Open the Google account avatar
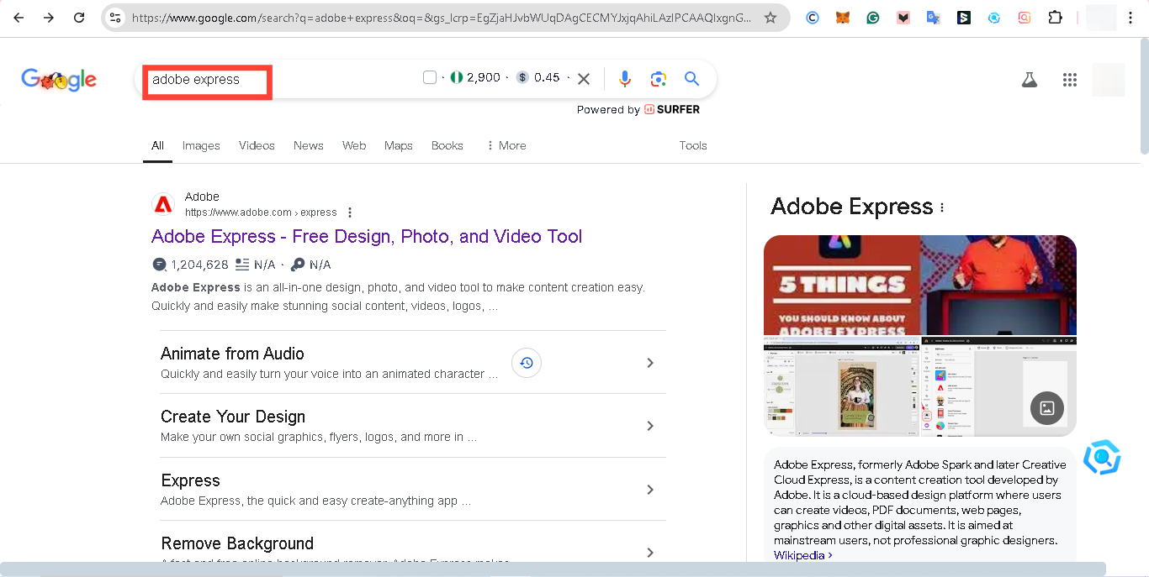Viewport: 1149px width, 577px height. coord(1109,80)
